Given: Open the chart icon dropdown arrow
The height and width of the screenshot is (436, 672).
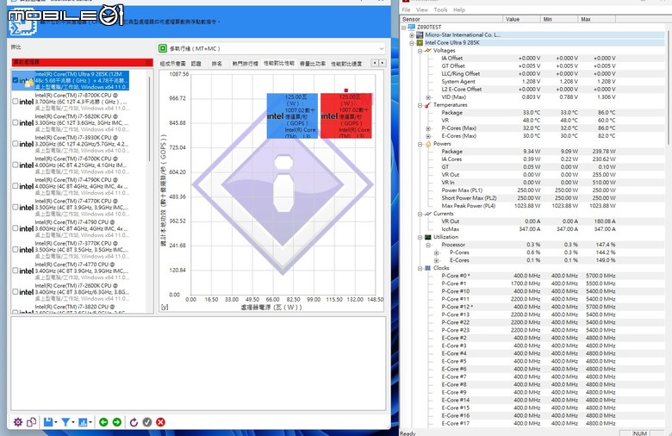Looking at the screenshot, I should 90,423.
